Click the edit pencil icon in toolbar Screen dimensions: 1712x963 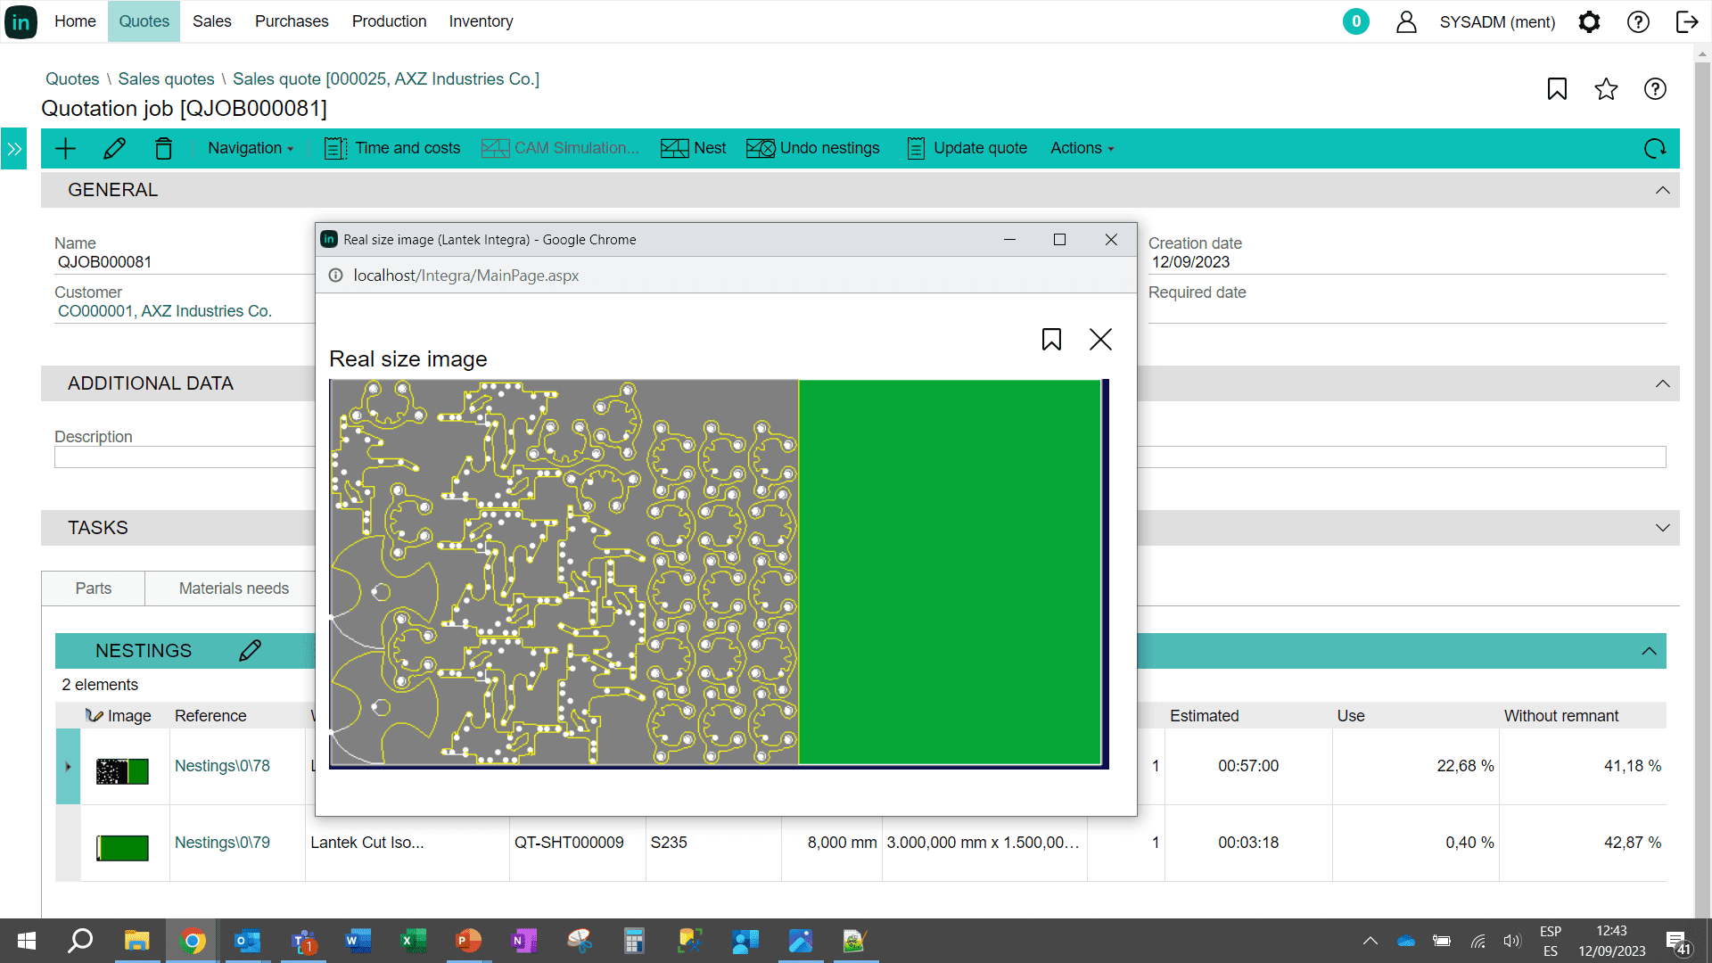(x=114, y=148)
